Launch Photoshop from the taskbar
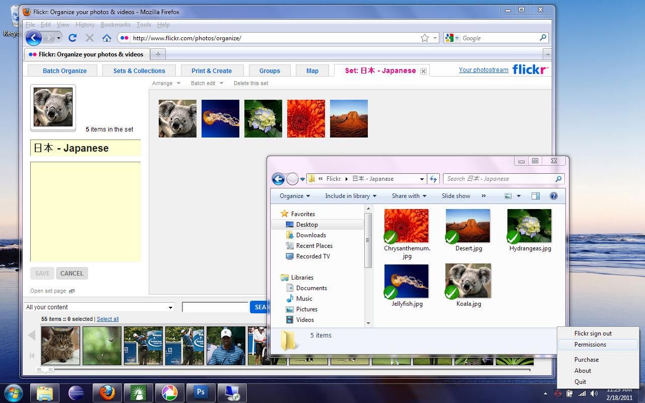Viewport: 645px width, 403px height. (201, 391)
